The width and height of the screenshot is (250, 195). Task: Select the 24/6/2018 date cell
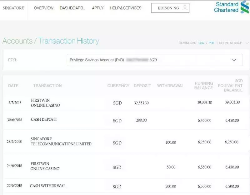[14, 166]
